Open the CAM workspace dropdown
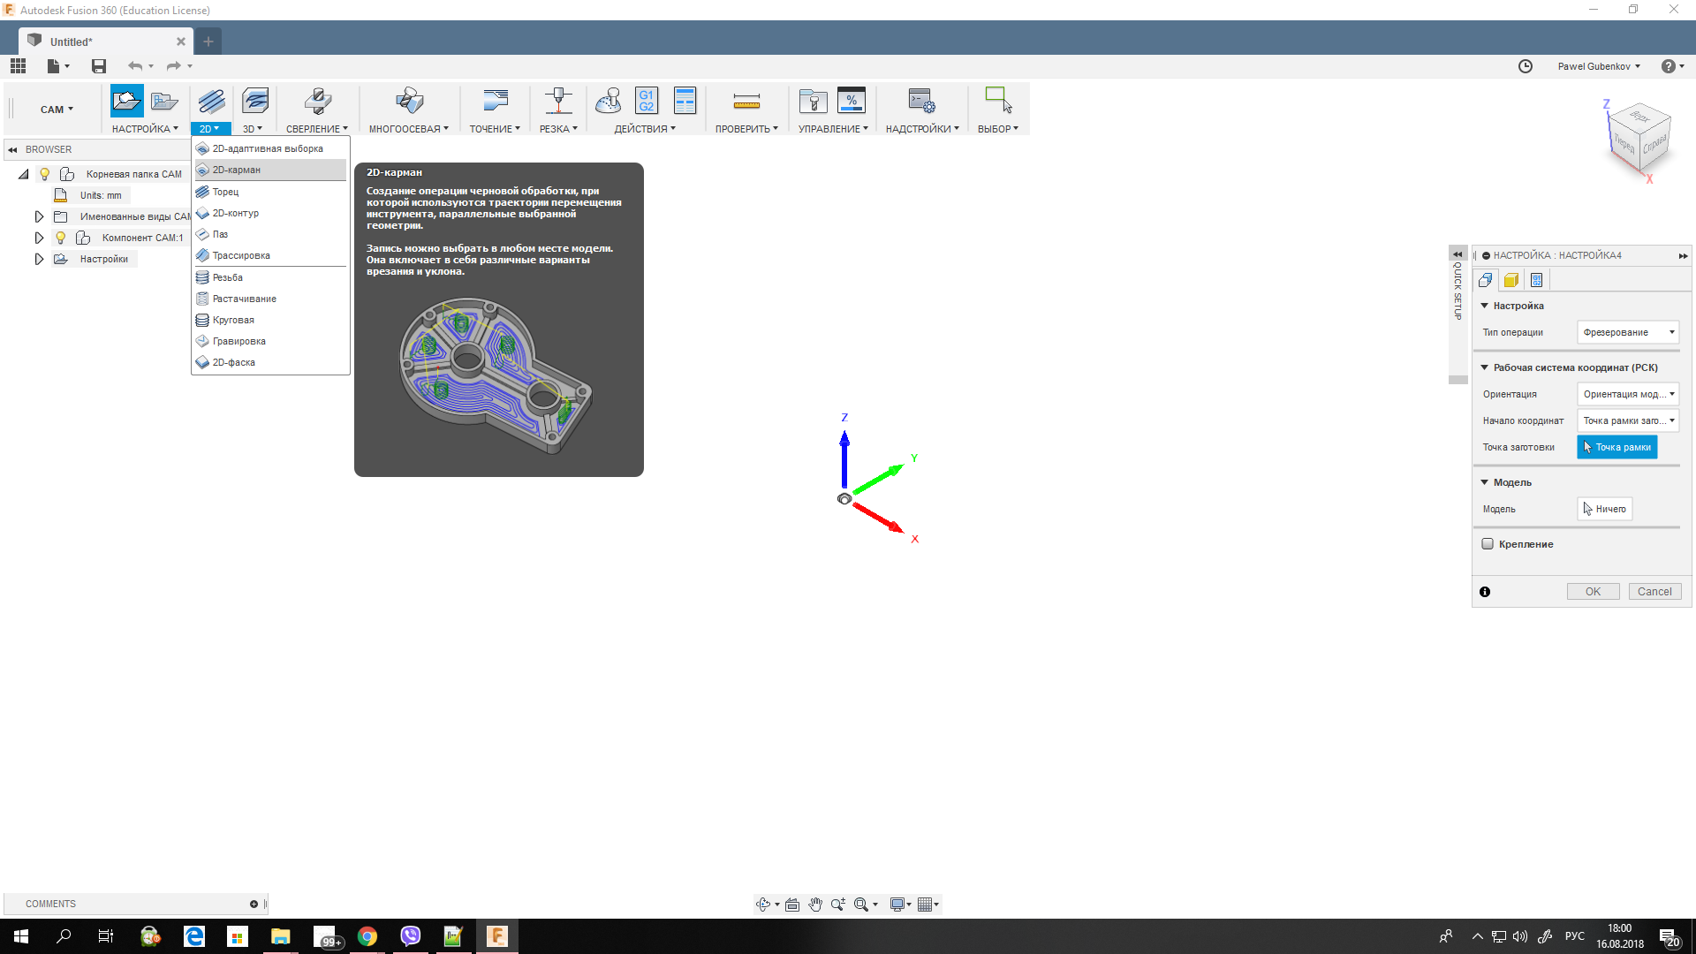Screen dimensions: 1696x954 57,110
